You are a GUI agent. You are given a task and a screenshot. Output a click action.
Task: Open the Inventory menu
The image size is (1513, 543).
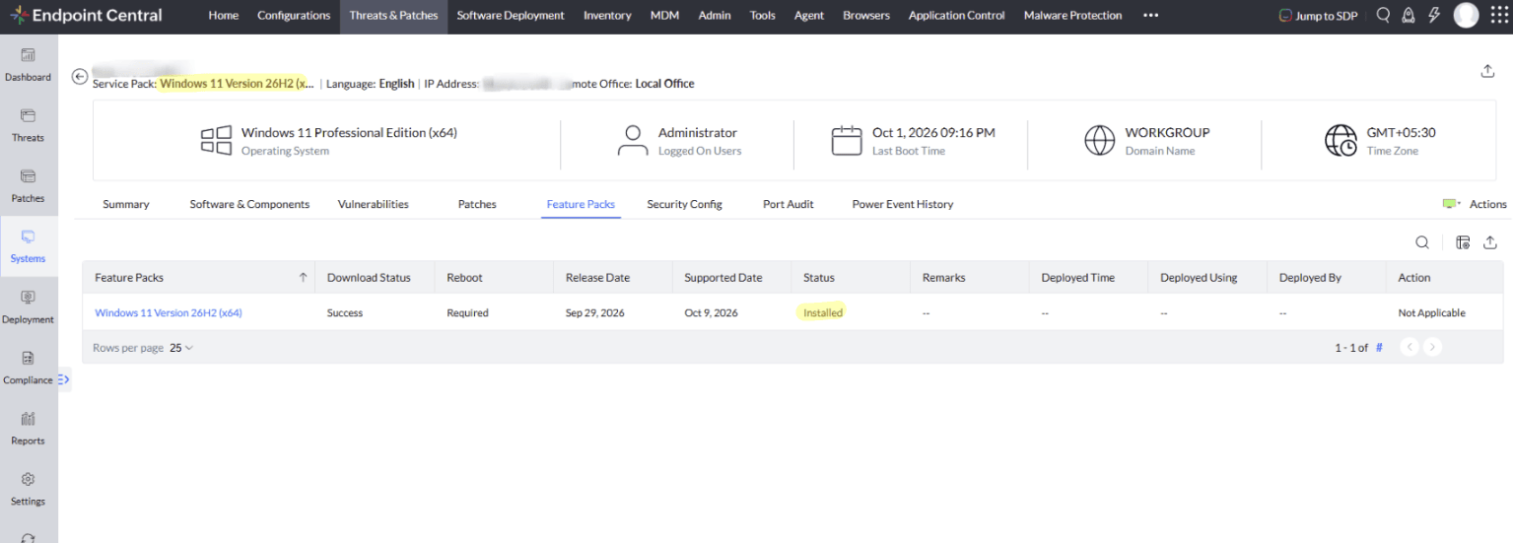[607, 15]
